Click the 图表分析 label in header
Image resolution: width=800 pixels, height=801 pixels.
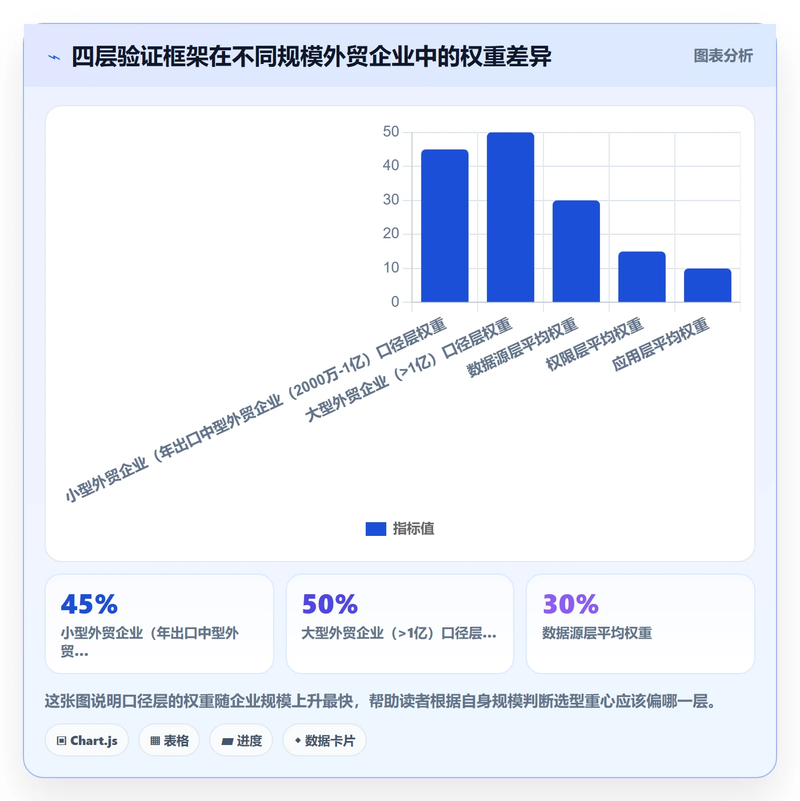tap(723, 56)
